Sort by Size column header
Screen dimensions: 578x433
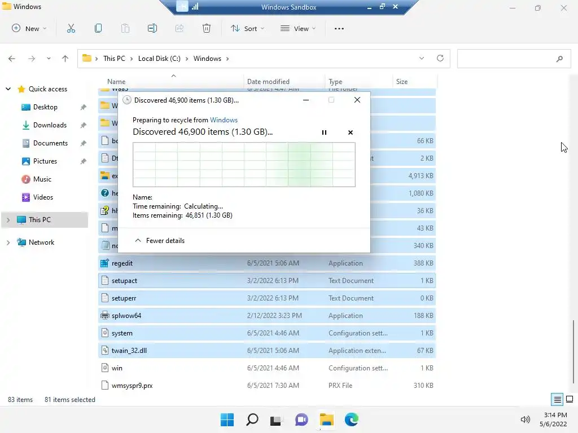402,82
